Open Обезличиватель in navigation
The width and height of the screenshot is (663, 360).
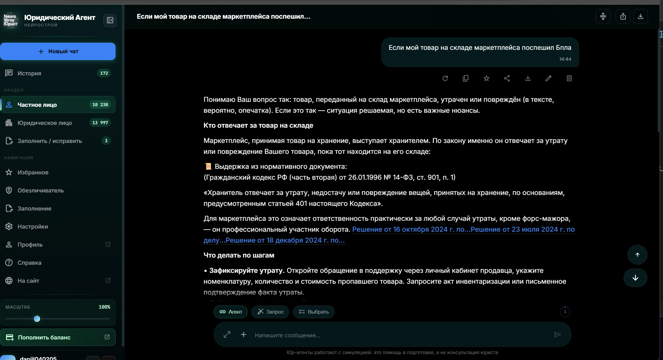[x=58, y=190]
